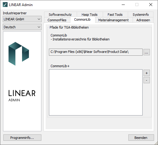Open the Deutsch language dropdown
This screenshot has height=145, width=158.
(22, 27)
